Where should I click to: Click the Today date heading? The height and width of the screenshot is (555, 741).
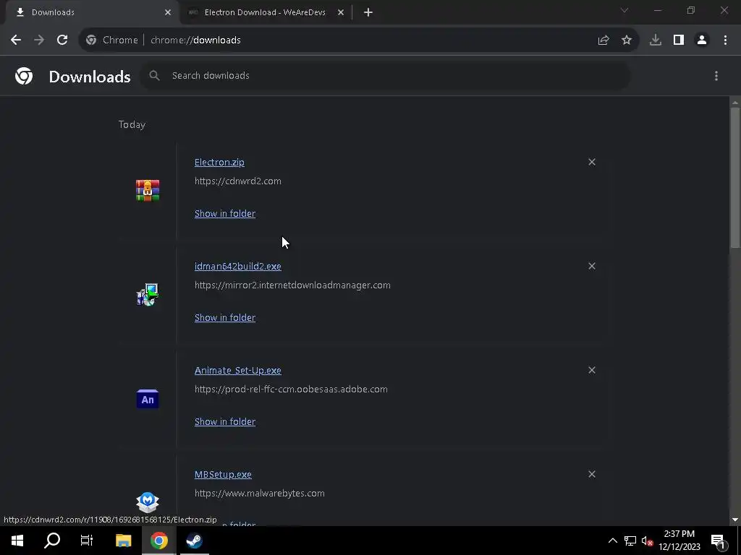coord(132,124)
